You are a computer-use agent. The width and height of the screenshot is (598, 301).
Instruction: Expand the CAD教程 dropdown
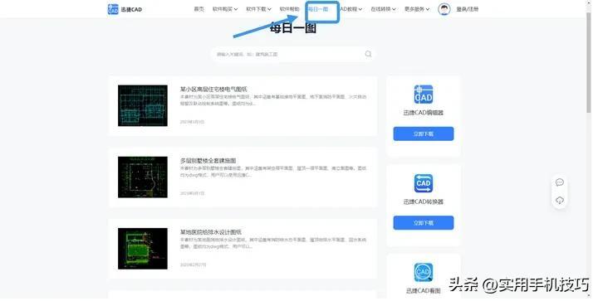[x=350, y=9]
